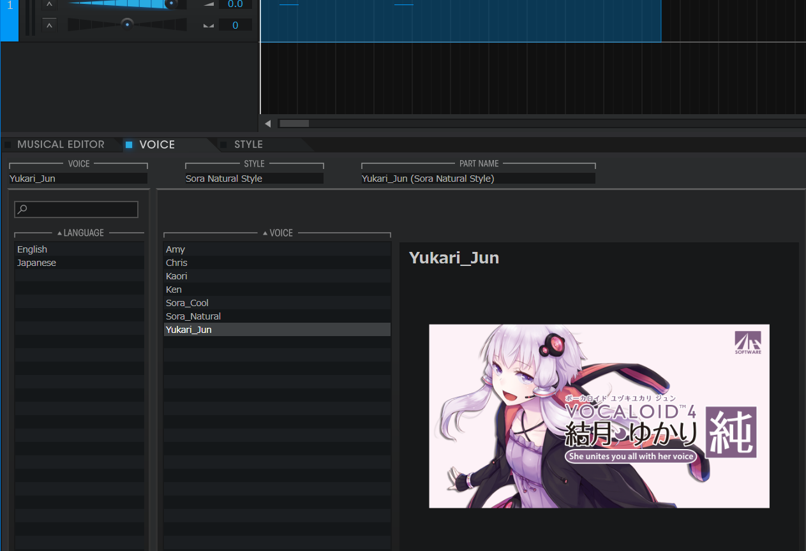Adjust the track 1 volume slider knob

tap(170, 3)
